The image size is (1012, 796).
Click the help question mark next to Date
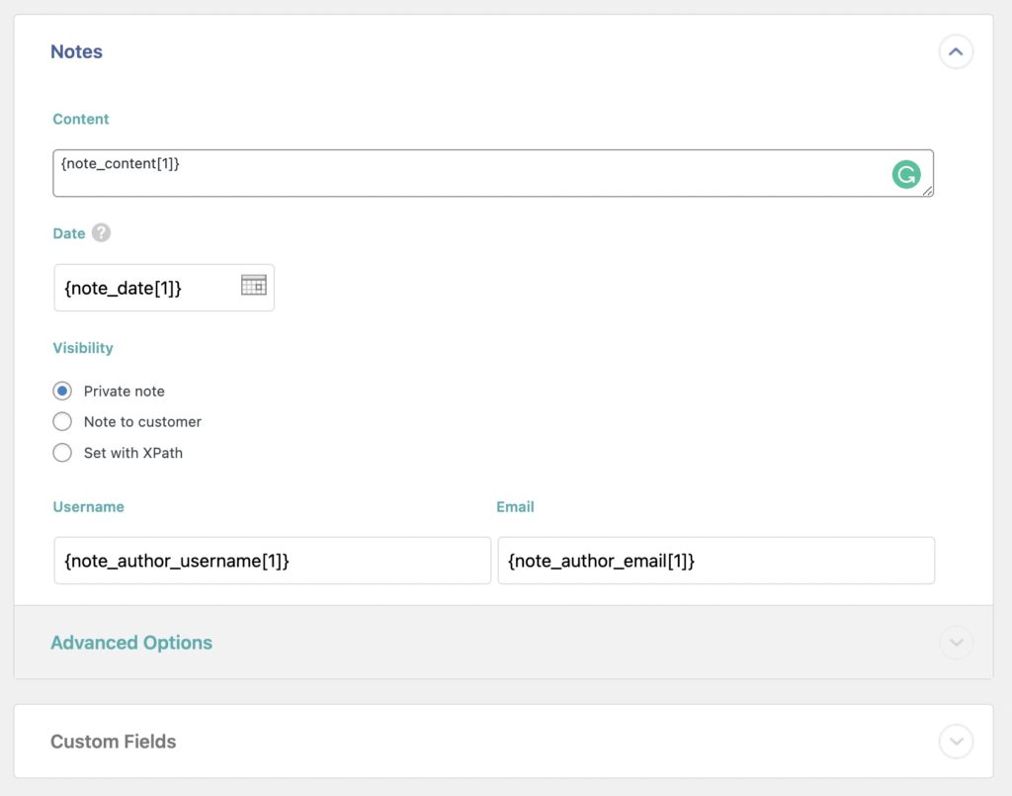[x=103, y=232]
